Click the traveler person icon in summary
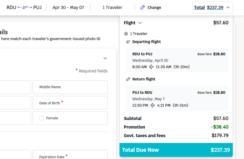 pyautogui.click(x=126, y=34)
